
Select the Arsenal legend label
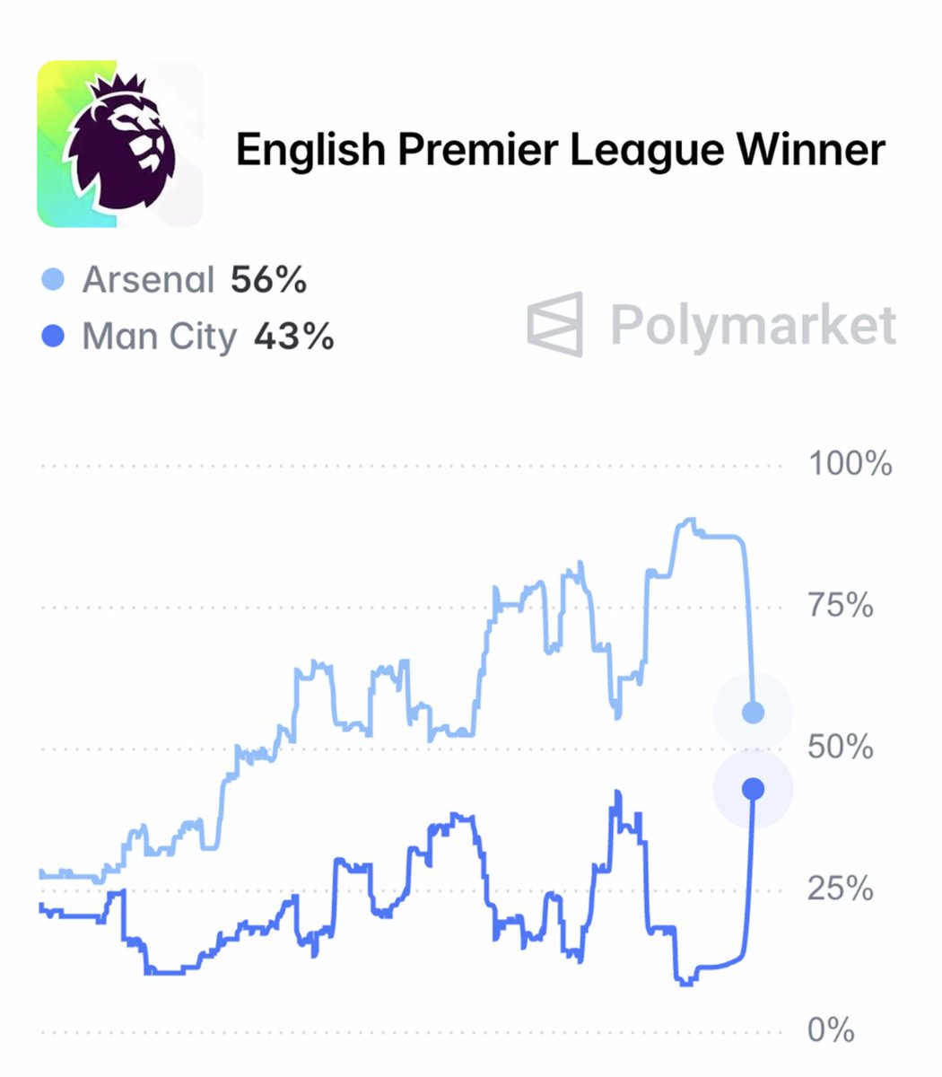[x=148, y=281]
